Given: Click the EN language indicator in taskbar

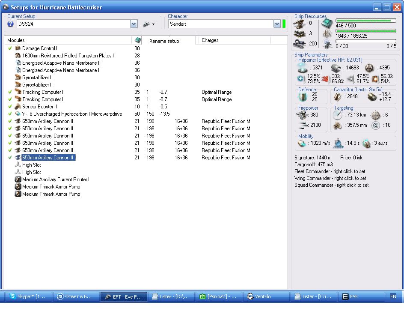Looking at the screenshot, I should pos(393,297).
